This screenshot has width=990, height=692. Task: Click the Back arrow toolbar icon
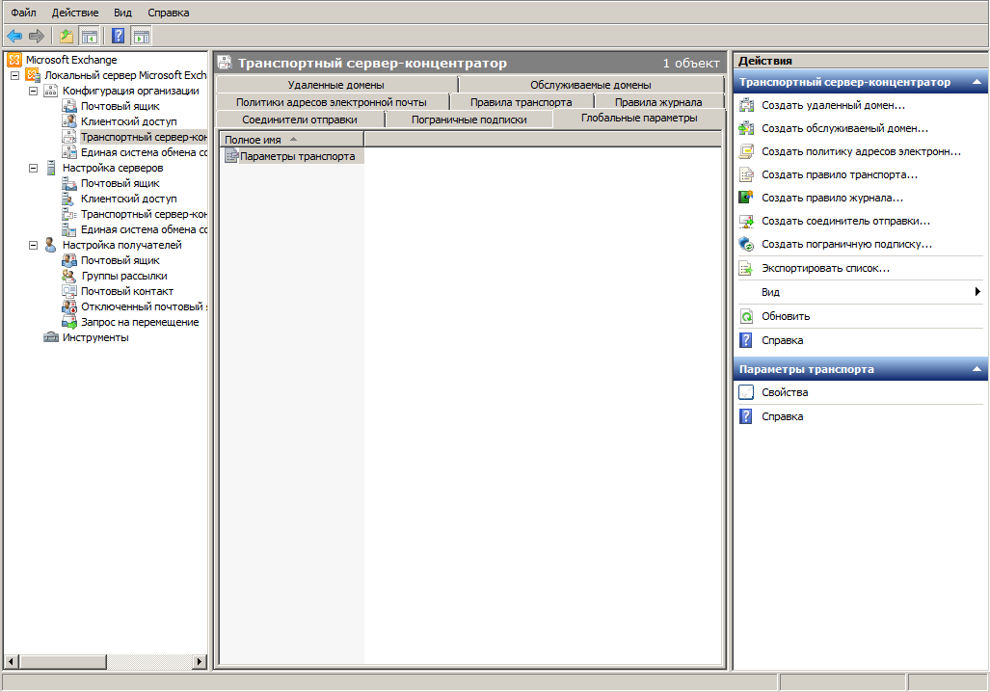click(13, 37)
